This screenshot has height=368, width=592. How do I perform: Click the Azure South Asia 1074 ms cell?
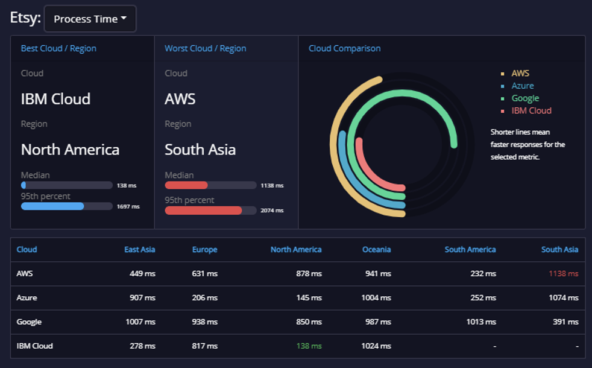tap(563, 298)
